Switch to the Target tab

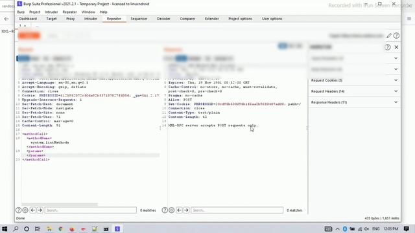(51, 19)
